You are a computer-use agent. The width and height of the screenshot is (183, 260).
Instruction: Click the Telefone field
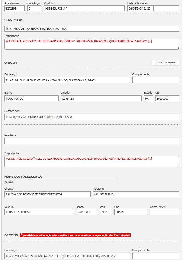coord(136,194)
